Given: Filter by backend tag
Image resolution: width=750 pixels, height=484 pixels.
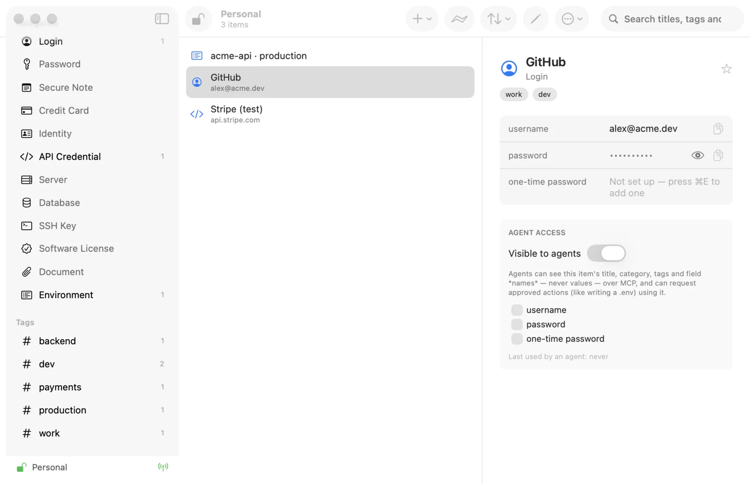Looking at the screenshot, I should click(92, 341).
